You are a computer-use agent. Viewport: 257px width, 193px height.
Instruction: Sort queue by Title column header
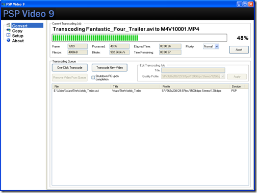pyautogui.click(x=136, y=87)
